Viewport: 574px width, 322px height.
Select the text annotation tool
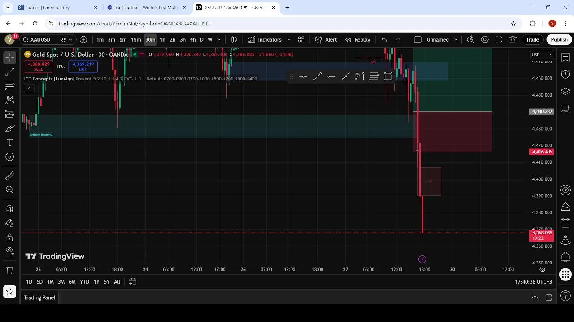[x=9, y=143]
